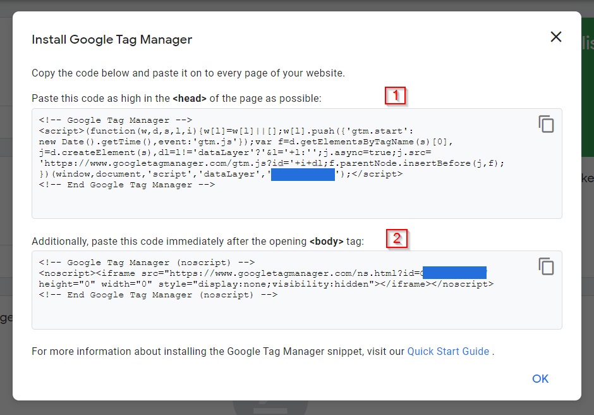Viewport: 594px width, 415px height.
Task: Close the Install Google Tag Manager dialog
Action: pos(555,37)
